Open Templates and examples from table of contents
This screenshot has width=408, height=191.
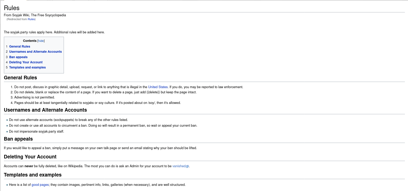coord(27,67)
